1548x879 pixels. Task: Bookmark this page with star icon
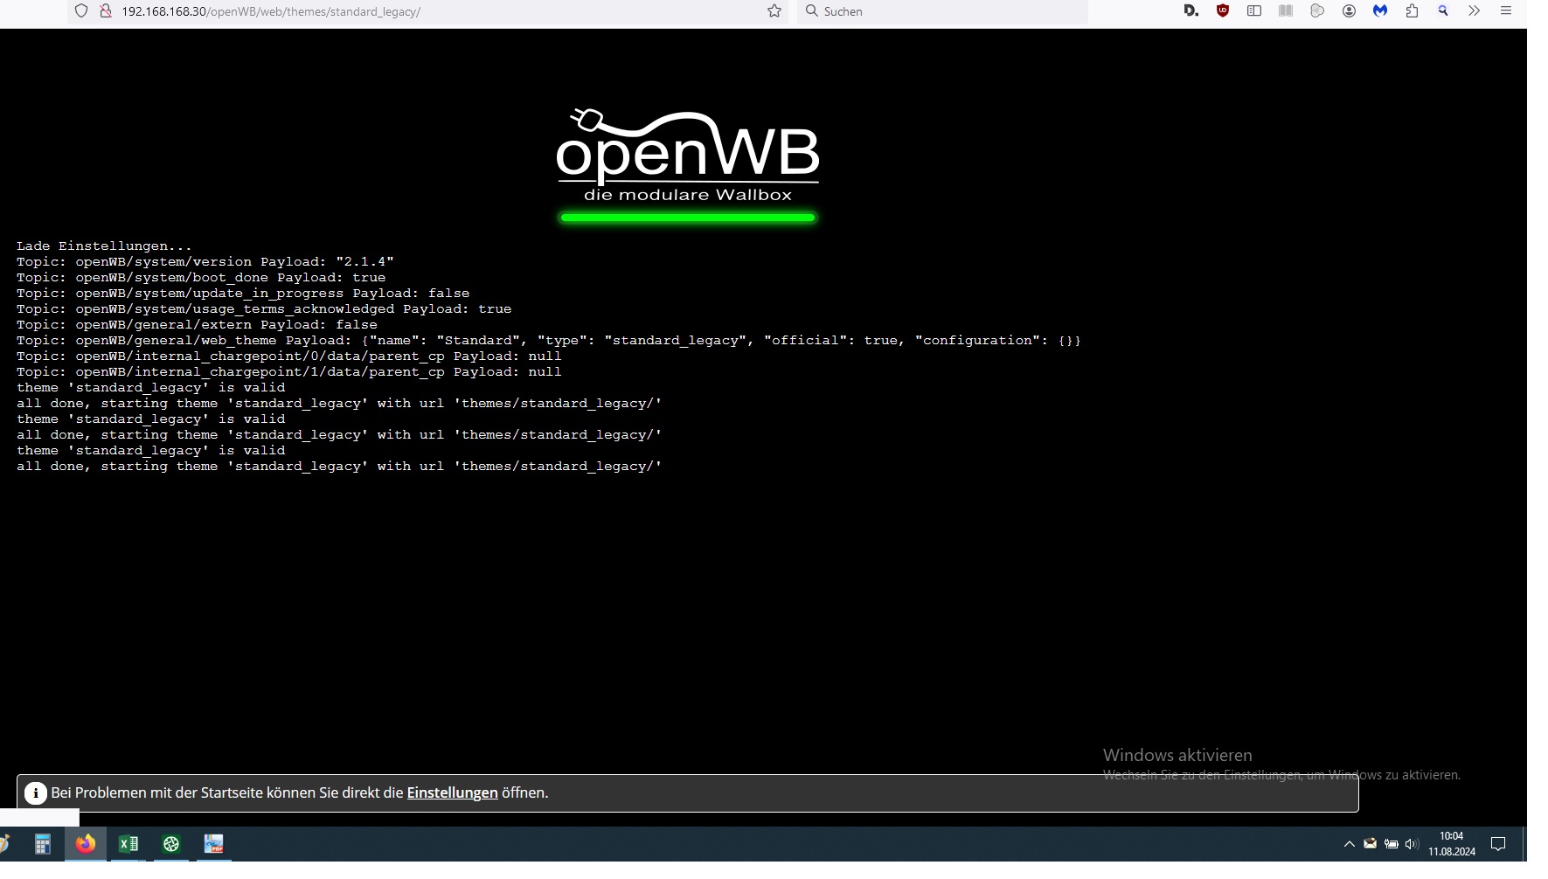pyautogui.click(x=774, y=11)
